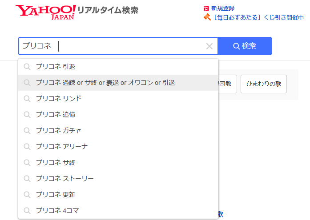Image resolution: width=310 pixels, height=220 pixels.
Task: Select suggestion プリコネ アリーナ
Action: pyautogui.click(x=118, y=147)
